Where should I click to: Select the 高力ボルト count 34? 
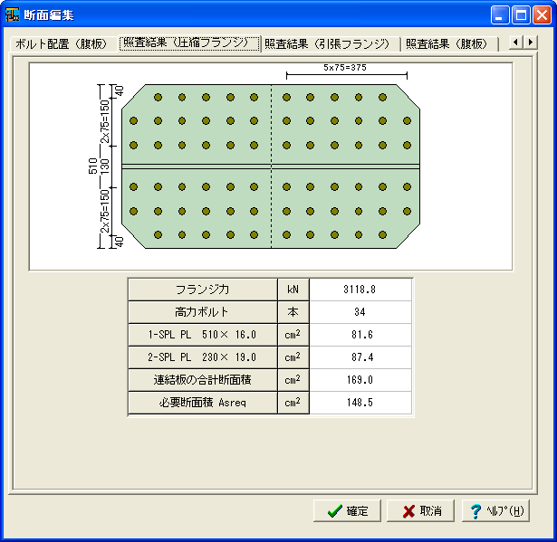[360, 312]
